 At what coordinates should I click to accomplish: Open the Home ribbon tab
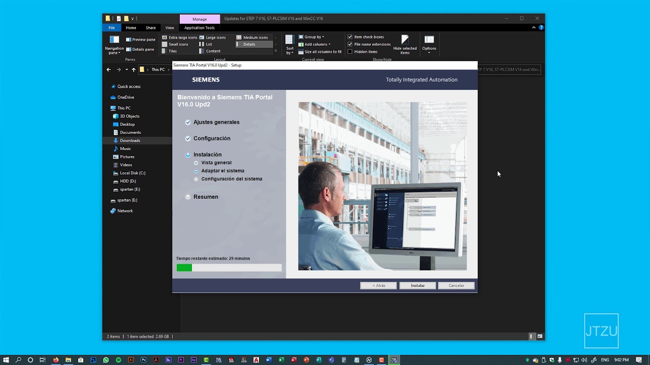(x=131, y=28)
